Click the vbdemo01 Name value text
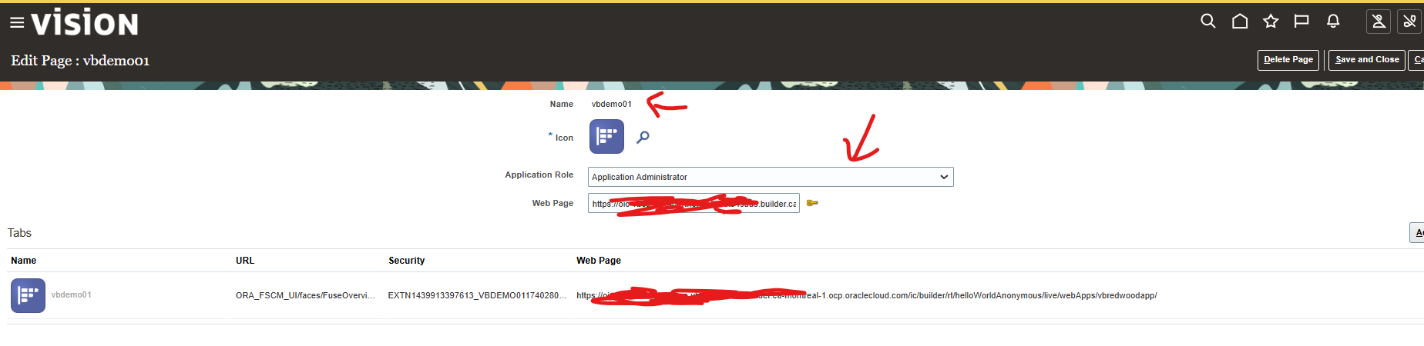The width and height of the screenshot is (1424, 346). 612,104
